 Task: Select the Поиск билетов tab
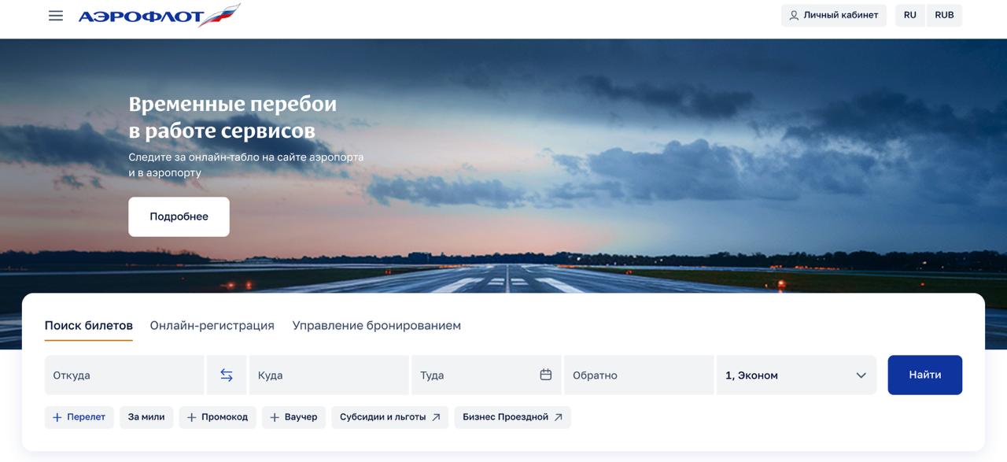tap(88, 326)
